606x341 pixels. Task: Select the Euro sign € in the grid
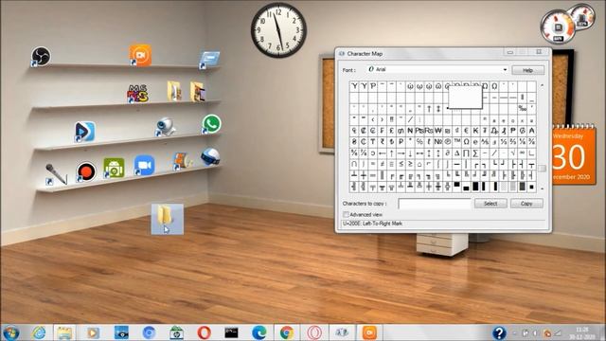pos(466,131)
